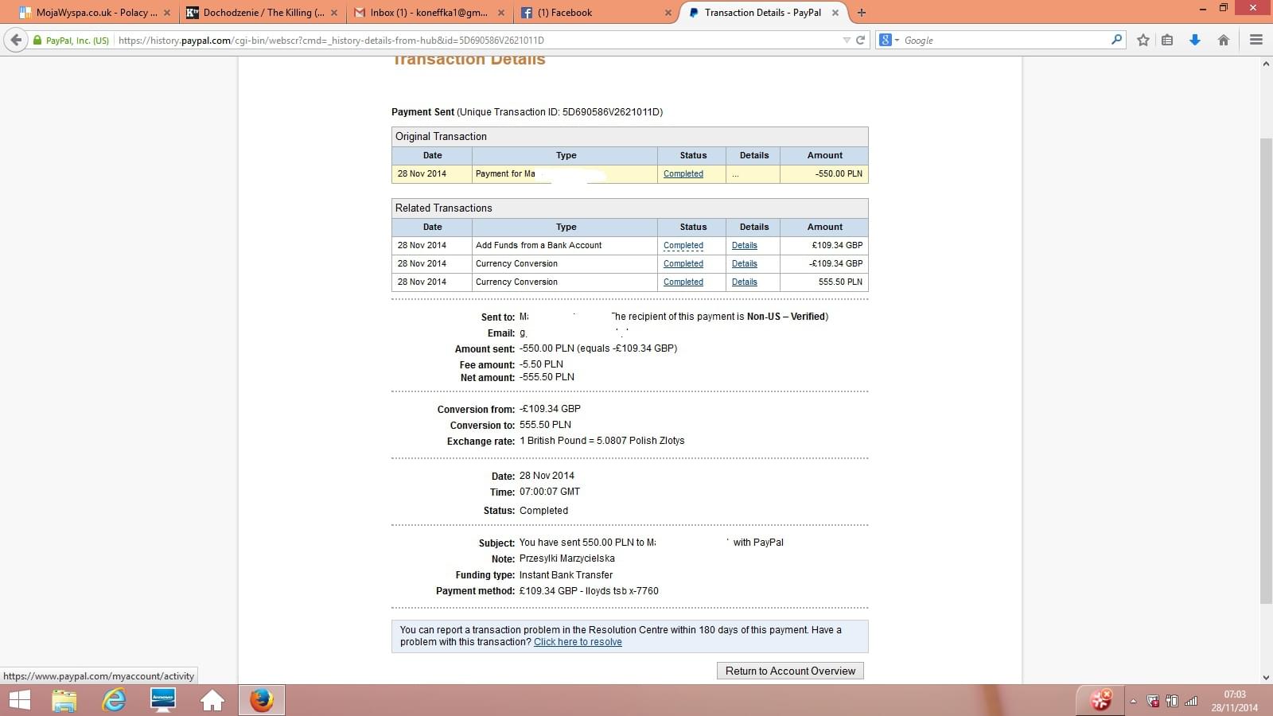The height and width of the screenshot is (716, 1273).
Task: Click Completed link for Add Funds row
Action: tap(683, 246)
